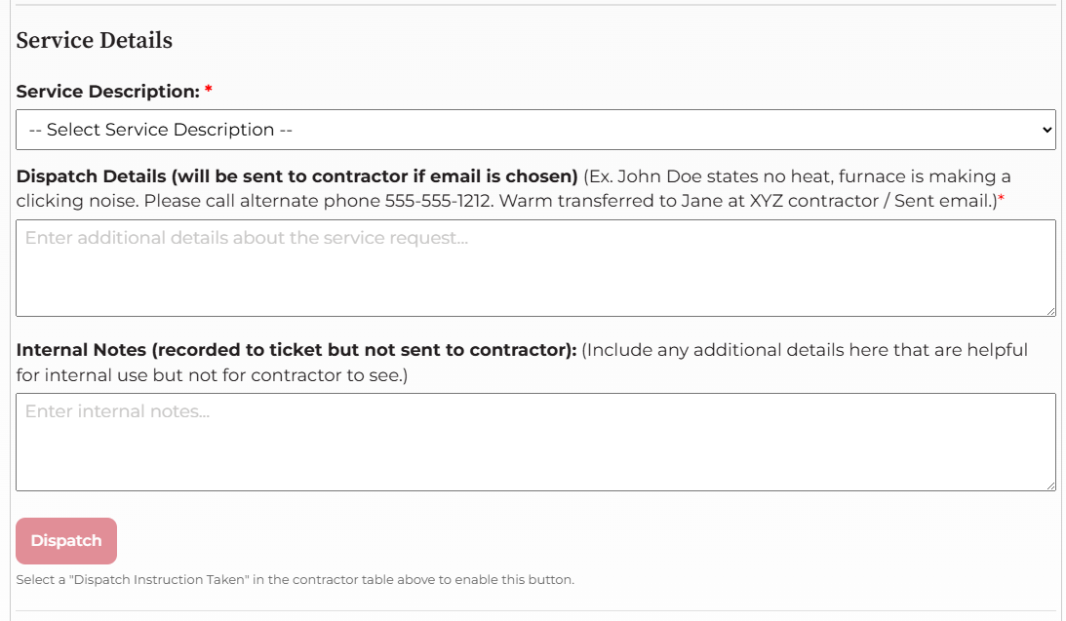Click the "-- Select Service Description --" placeholder text
Image resolution: width=1066 pixels, height=621 pixels.
pyautogui.click(x=161, y=130)
